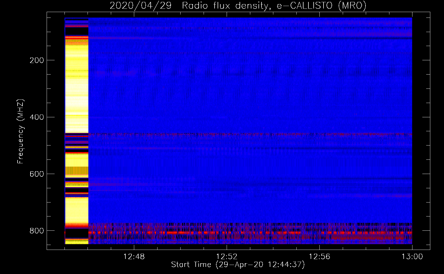Select the 'Frequency (MHZ)' vertical axis label

tap(21, 131)
